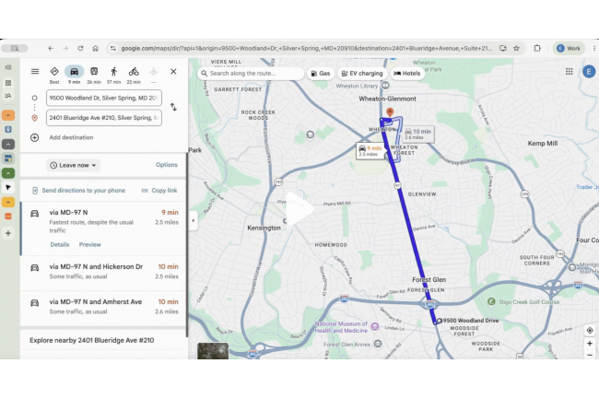Screen dimensions: 599x399
Task: Open the Leave now dropdown
Action: [x=74, y=165]
